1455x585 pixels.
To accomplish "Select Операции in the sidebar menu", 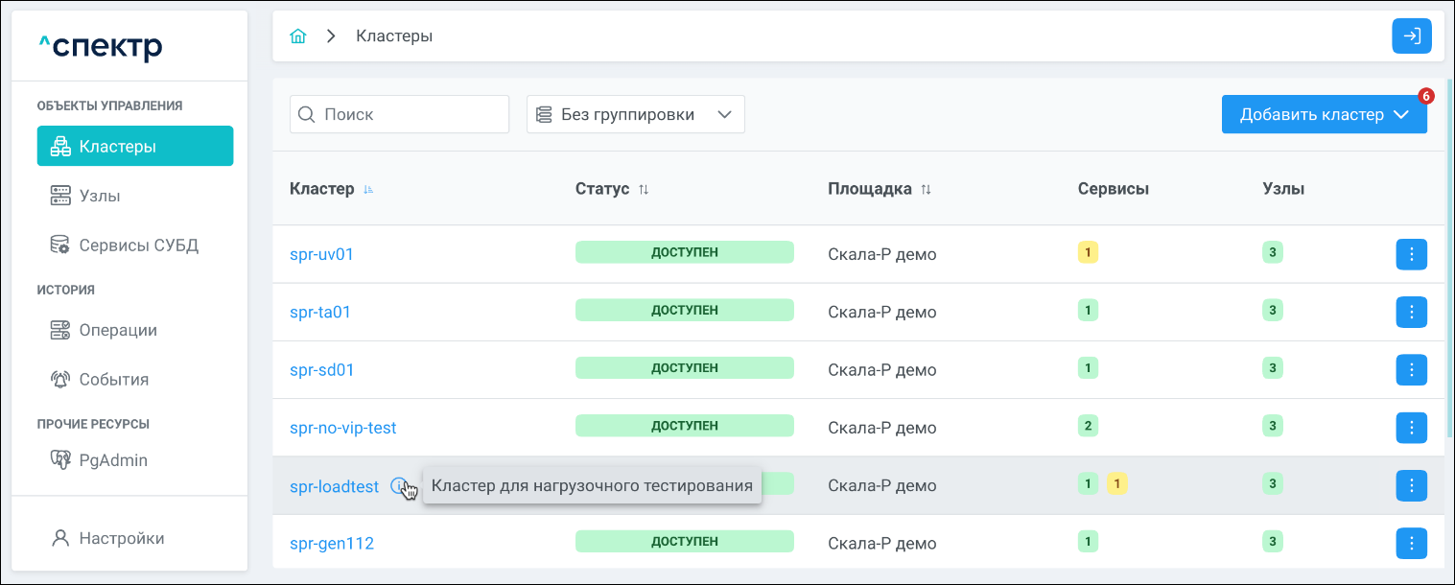I will pyautogui.click(x=118, y=330).
